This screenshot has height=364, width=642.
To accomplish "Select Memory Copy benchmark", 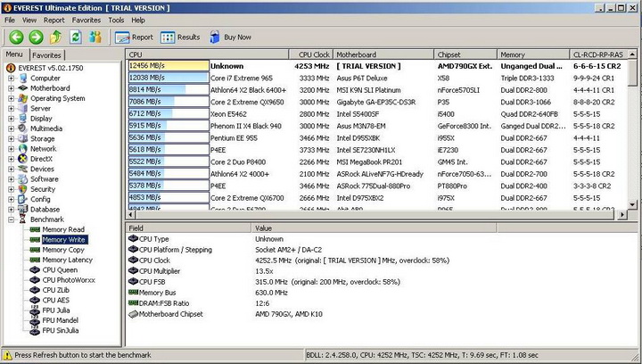I will coord(63,250).
